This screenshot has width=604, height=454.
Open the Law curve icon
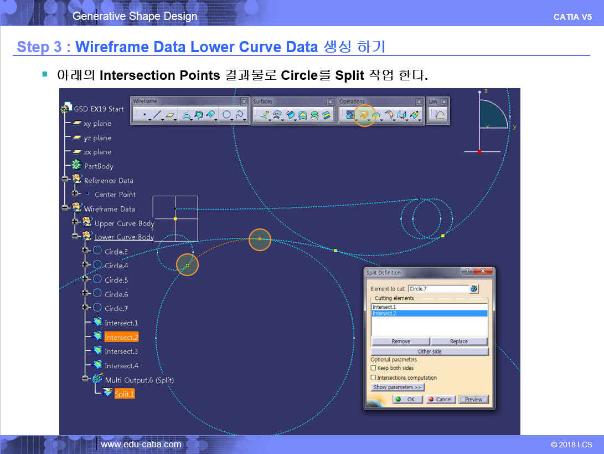pos(440,115)
